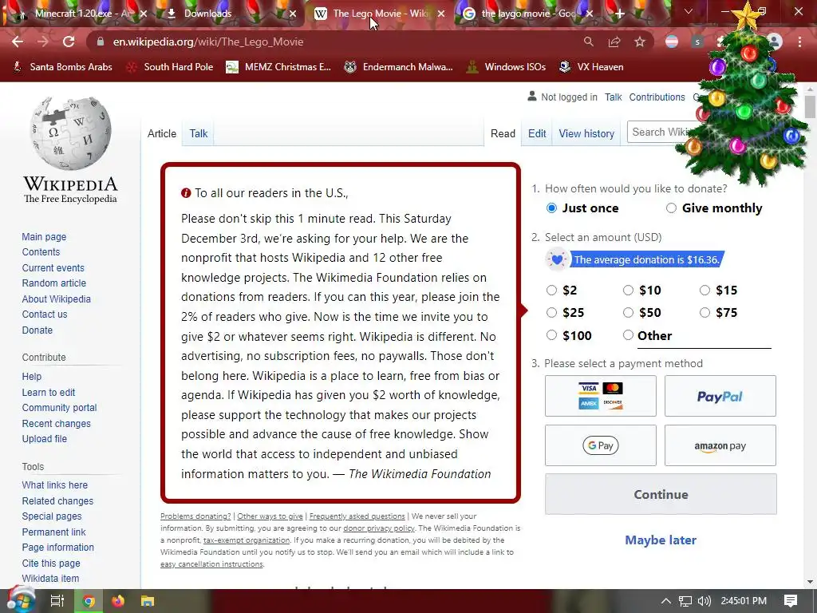
Task: Click the striped flag extension icon
Action: click(x=672, y=42)
